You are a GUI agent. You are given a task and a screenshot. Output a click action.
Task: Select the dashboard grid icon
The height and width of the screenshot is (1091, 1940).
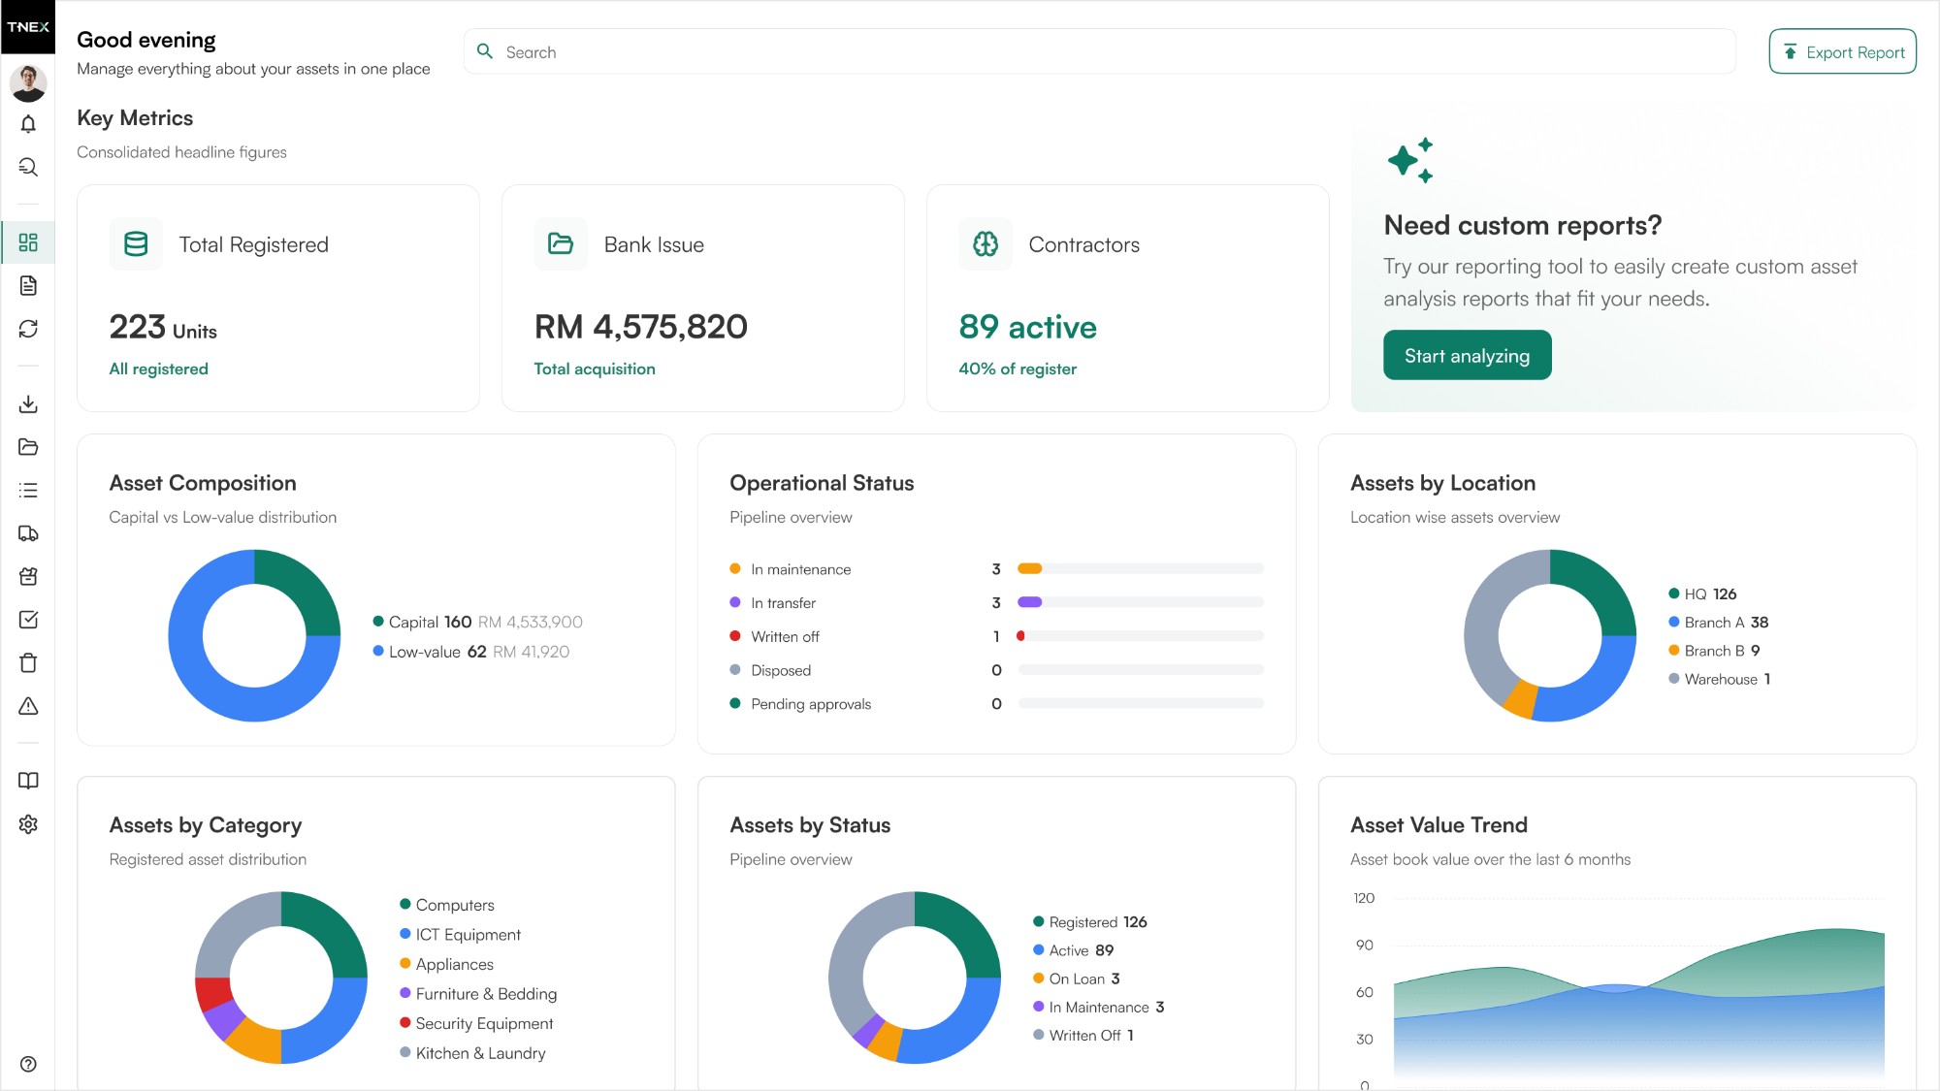[x=28, y=242]
